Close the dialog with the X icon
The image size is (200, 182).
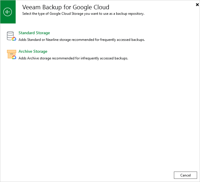[197, 5]
